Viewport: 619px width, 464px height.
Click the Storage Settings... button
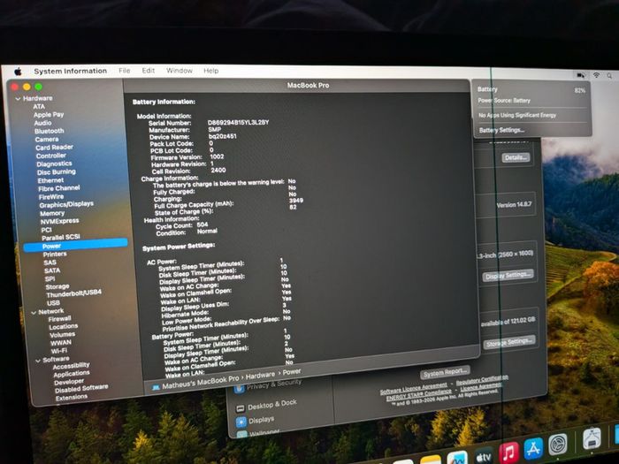click(x=509, y=343)
